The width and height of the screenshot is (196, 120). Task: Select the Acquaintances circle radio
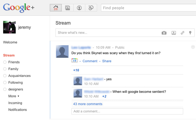5,76
